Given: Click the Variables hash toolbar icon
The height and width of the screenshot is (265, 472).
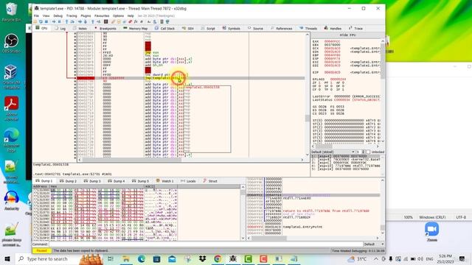Looking at the screenshot, I should 142,21.
